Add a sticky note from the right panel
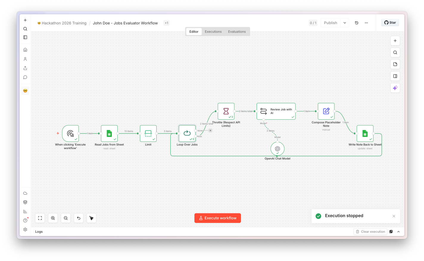This screenshot has height=261, width=424. pos(395,64)
